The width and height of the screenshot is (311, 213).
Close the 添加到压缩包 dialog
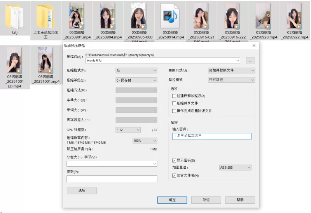pyautogui.click(x=254, y=45)
